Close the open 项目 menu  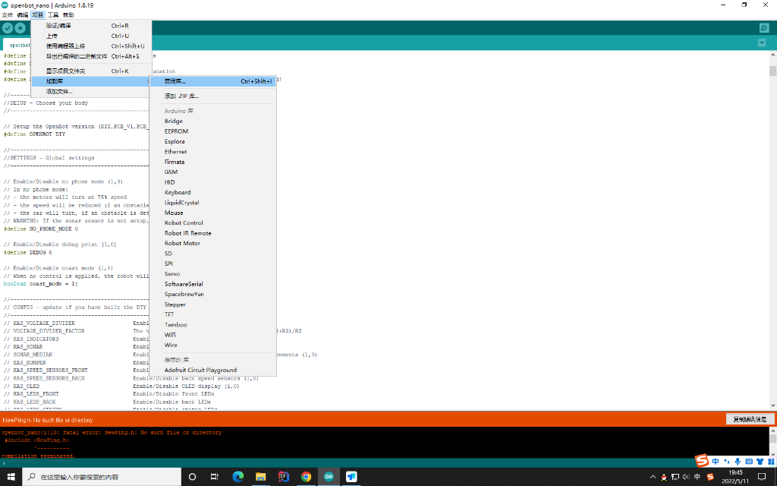(38, 15)
